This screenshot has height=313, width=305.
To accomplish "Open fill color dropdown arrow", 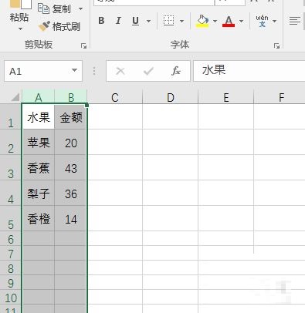I will [x=215, y=21].
